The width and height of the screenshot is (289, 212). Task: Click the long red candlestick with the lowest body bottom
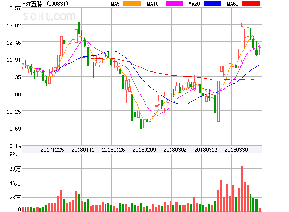[x=218, y=101]
